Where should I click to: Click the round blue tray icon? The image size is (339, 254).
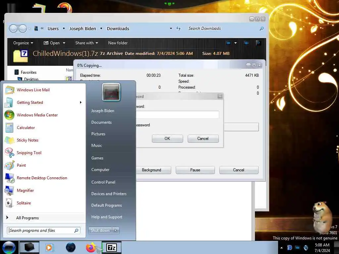pos(306,248)
